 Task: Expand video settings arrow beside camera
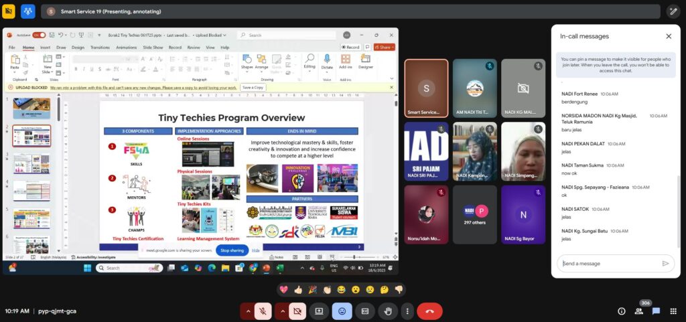(x=282, y=311)
